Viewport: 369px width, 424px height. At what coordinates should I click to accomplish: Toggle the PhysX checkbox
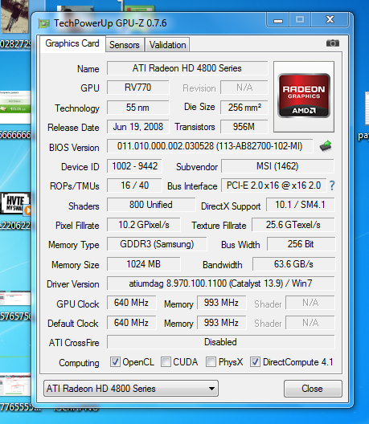[x=211, y=361]
